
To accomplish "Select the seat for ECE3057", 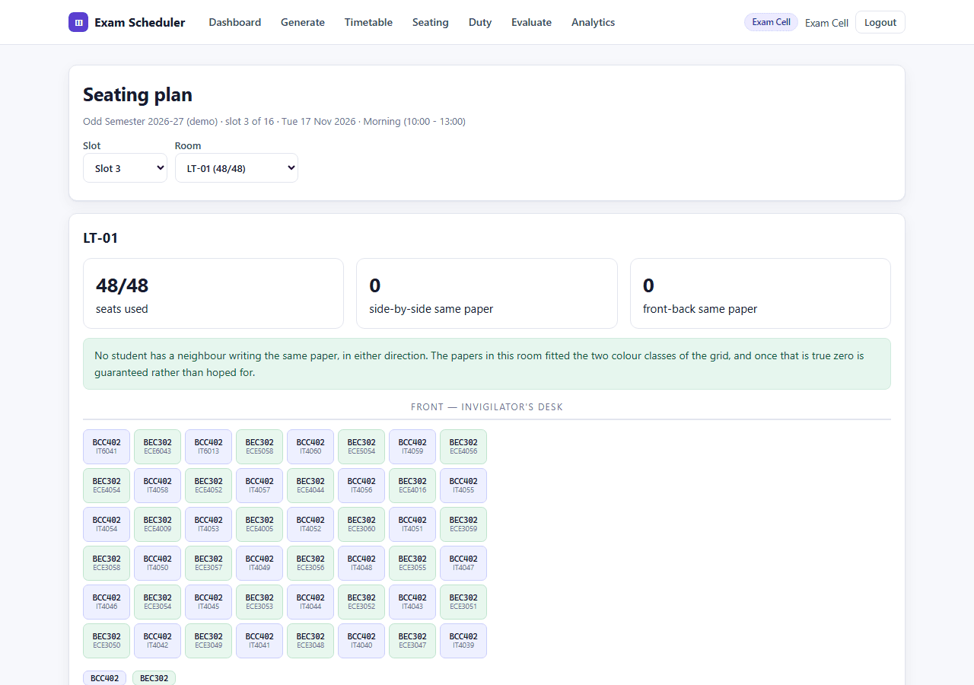I will tap(208, 563).
